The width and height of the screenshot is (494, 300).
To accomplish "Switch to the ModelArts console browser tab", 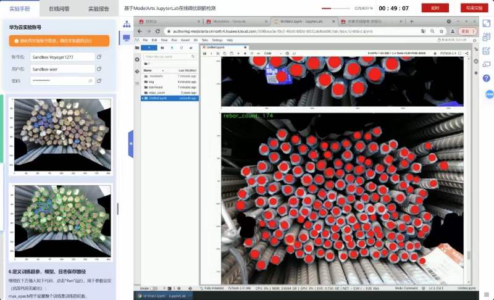I will tap(237, 22).
